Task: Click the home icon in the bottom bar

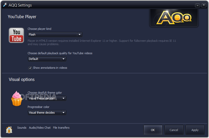Action: click(x=9, y=129)
